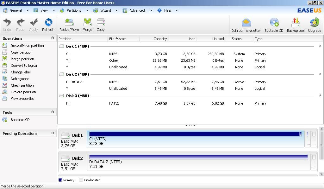Sort by Partition column header
Image resolution: width=324 pixels, height=189 pixels.
[x=83, y=39]
